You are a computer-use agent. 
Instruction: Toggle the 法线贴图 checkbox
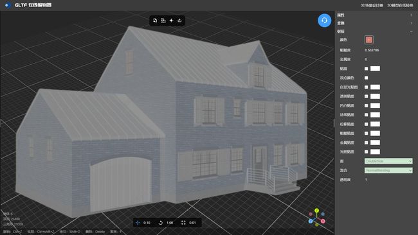click(x=367, y=115)
